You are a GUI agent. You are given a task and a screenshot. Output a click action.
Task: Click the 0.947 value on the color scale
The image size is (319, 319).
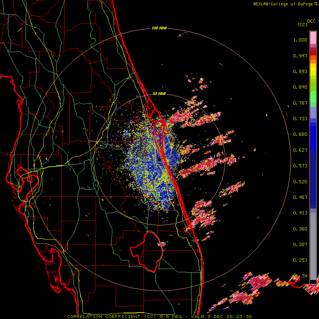[x=300, y=56]
